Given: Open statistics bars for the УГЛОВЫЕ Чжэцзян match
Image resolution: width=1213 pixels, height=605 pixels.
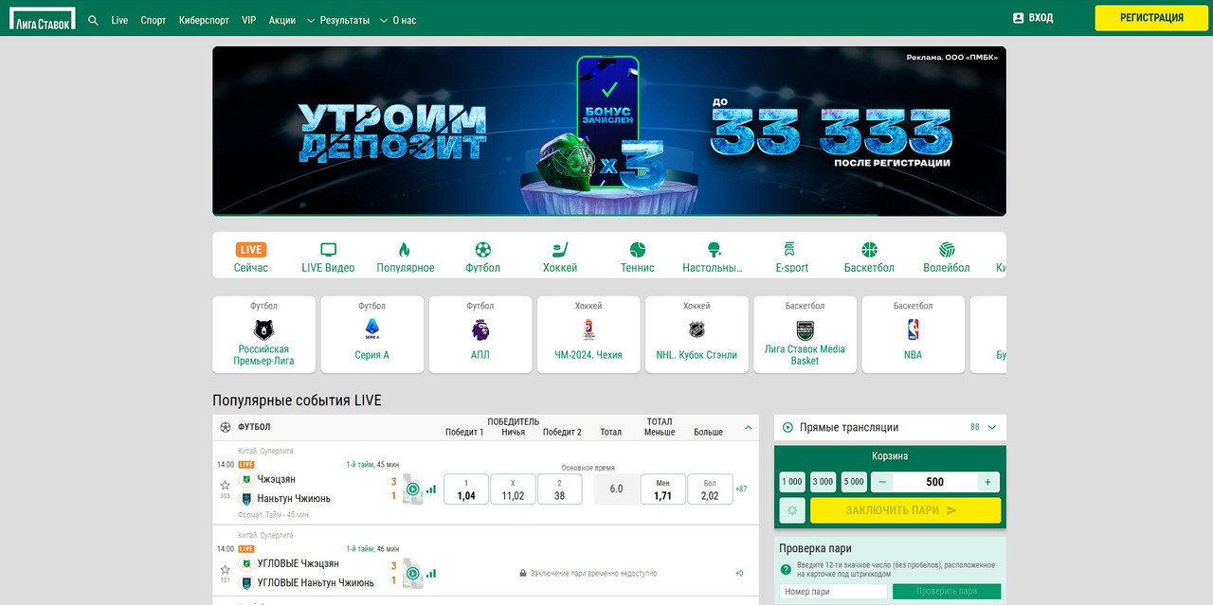Looking at the screenshot, I should point(431,573).
